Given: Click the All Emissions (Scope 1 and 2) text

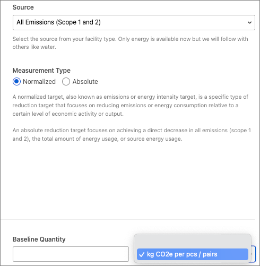Looking at the screenshot, I should pos(59,22).
